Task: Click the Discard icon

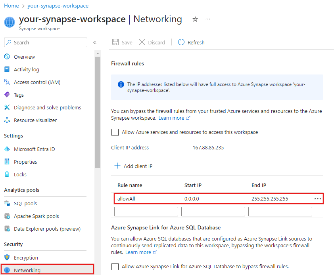Action: 142,42
